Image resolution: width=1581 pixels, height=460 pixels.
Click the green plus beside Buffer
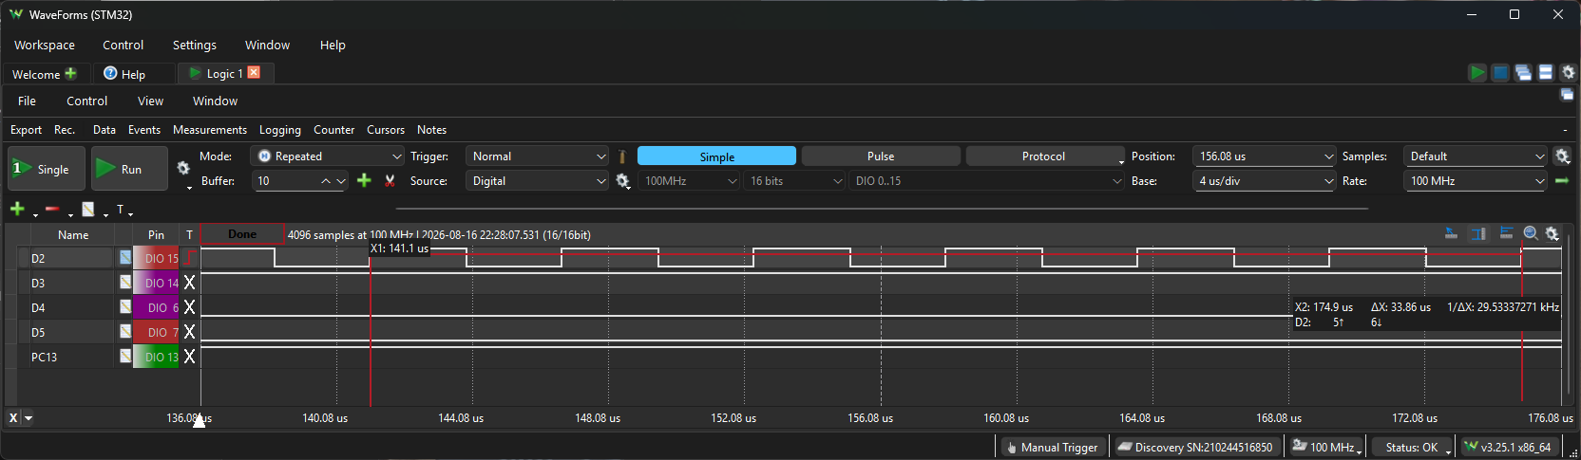click(x=364, y=180)
